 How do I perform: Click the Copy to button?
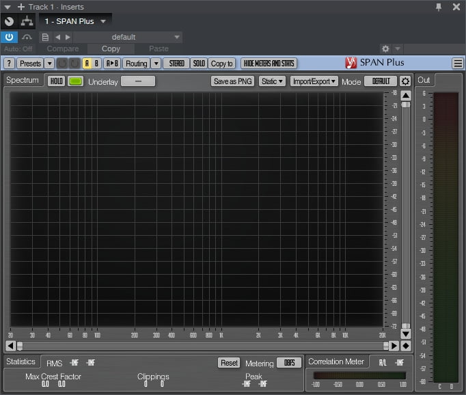pyautogui.click(x=221, y=64)
